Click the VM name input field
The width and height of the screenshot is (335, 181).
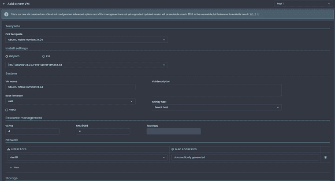70,87
